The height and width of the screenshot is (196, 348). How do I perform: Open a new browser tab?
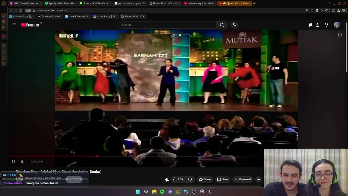pos(254,3)
